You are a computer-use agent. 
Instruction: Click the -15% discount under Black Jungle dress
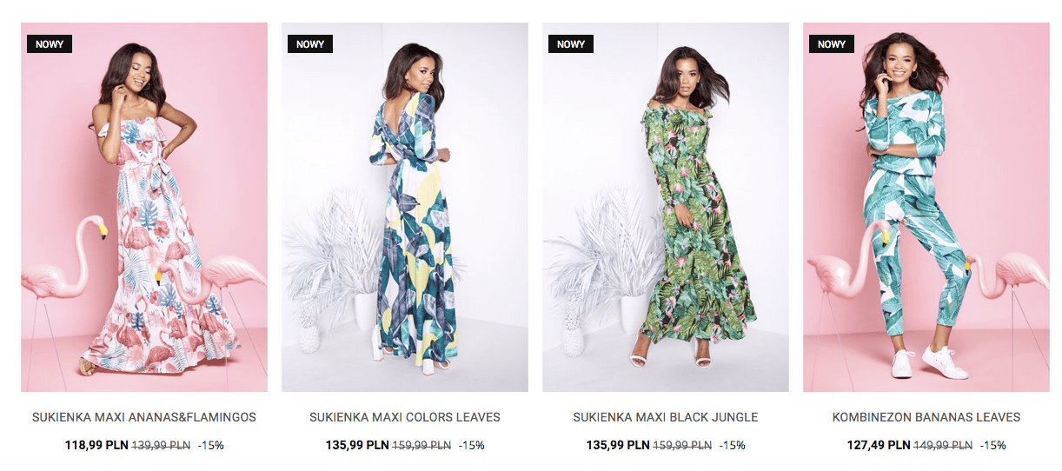[733, 445]
